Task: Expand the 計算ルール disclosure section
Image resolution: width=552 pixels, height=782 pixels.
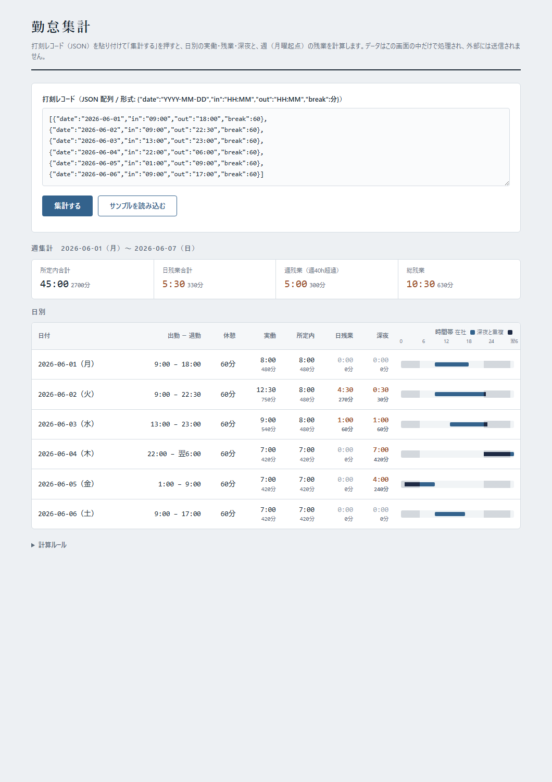Action: coord(49,545)
